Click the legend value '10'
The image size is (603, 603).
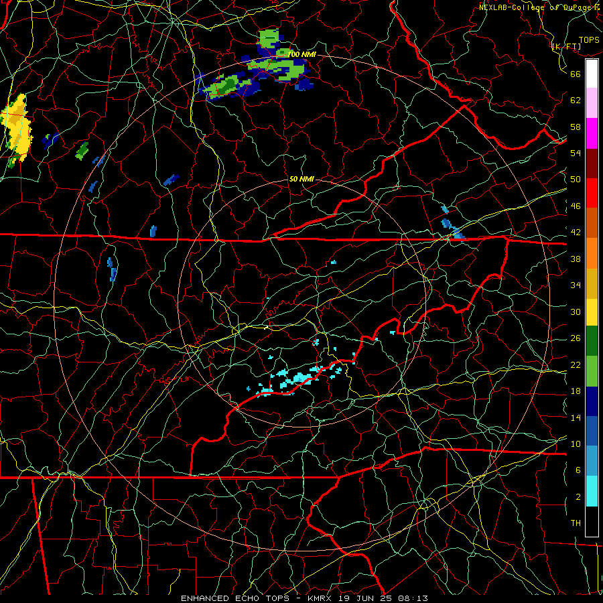click(x=576, y=444)
